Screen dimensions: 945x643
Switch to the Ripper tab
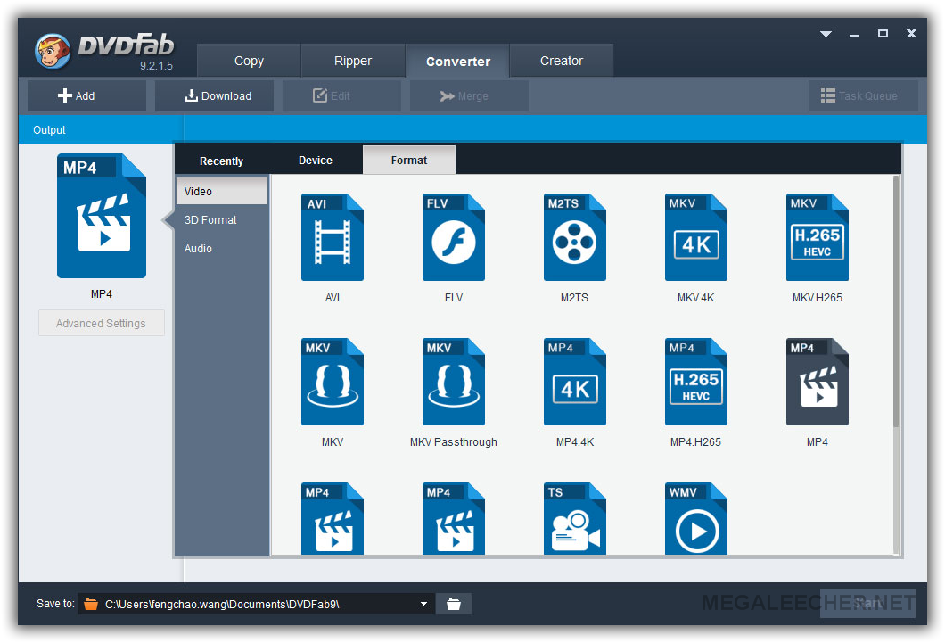[x=352, y=61]
